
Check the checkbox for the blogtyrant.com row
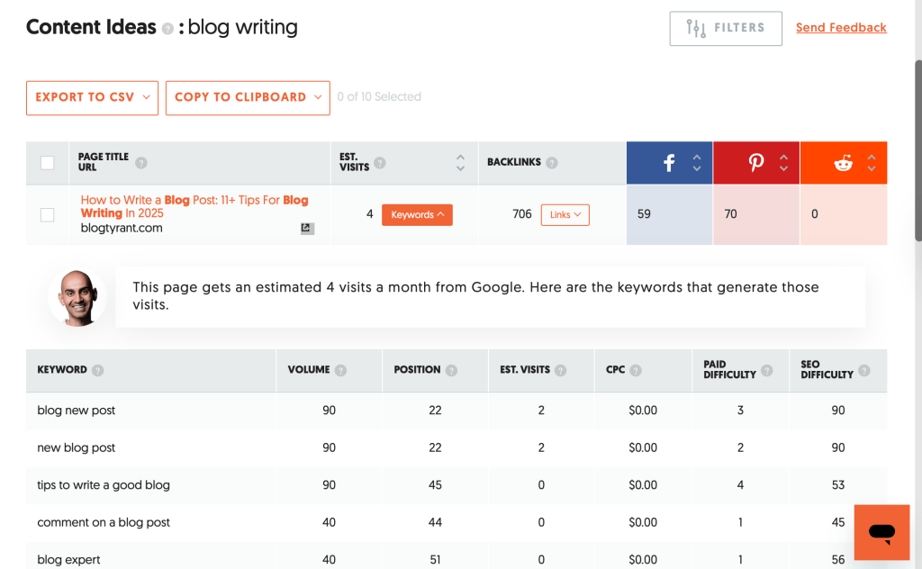click(x=48, y=214)
